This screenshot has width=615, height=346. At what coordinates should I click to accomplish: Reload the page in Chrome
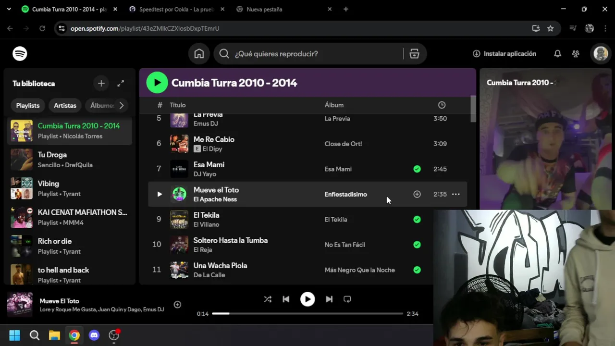coord(42,28)
